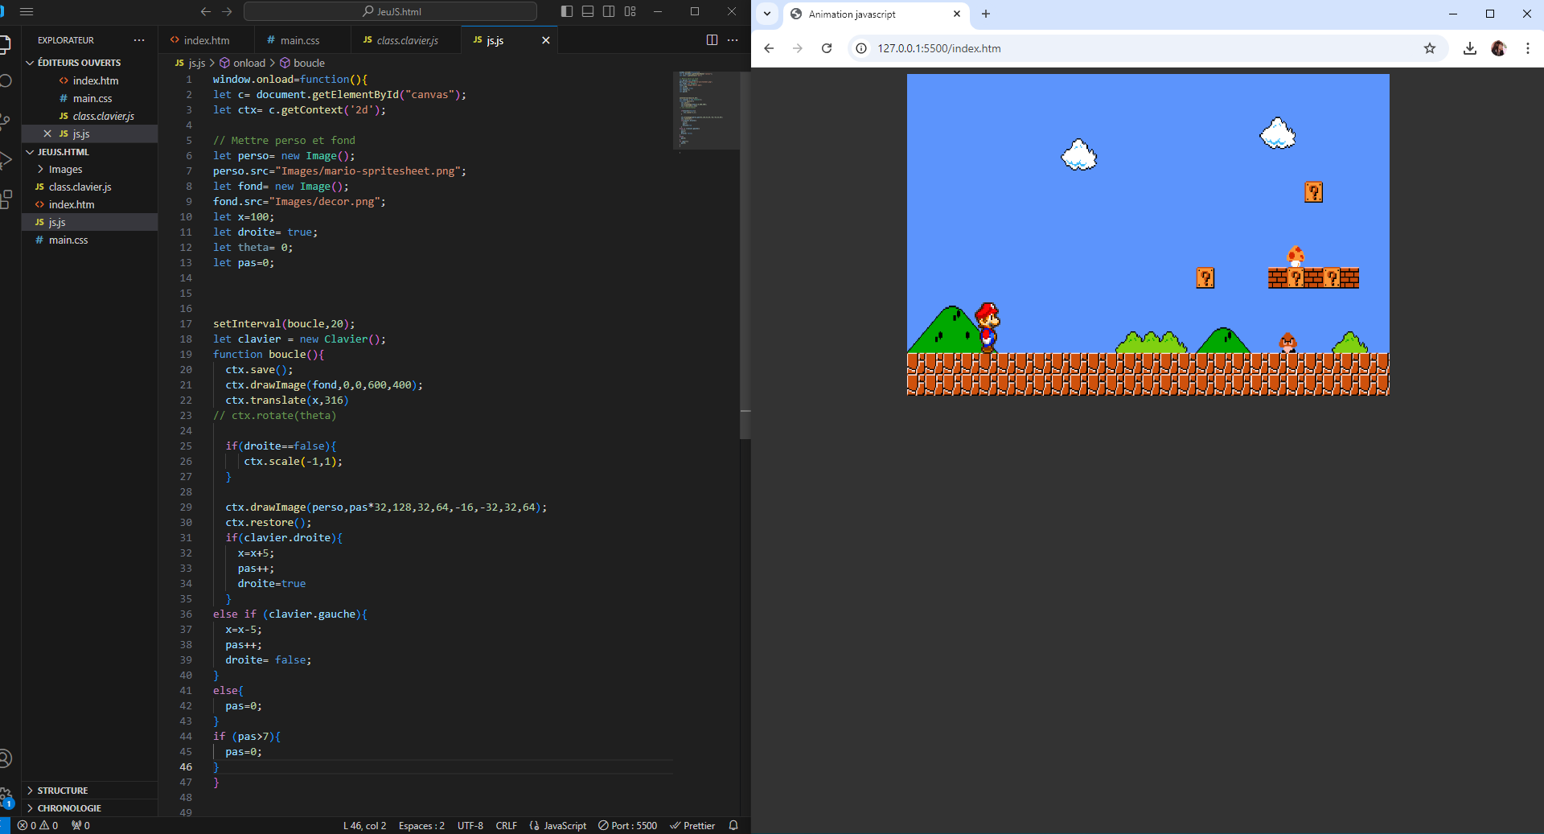Open the customize layout icon

click(x=630, y=11)
